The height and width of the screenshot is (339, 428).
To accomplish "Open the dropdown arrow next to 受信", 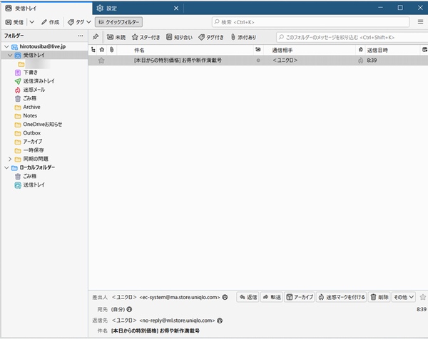I will 32,22.
